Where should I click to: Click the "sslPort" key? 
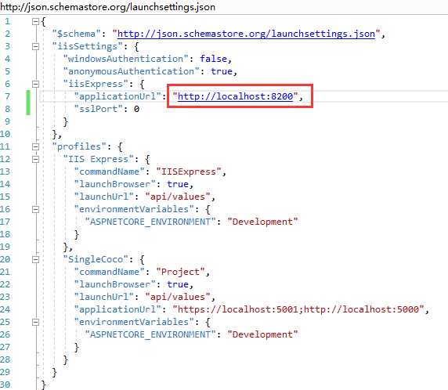[x=99, y=109]
